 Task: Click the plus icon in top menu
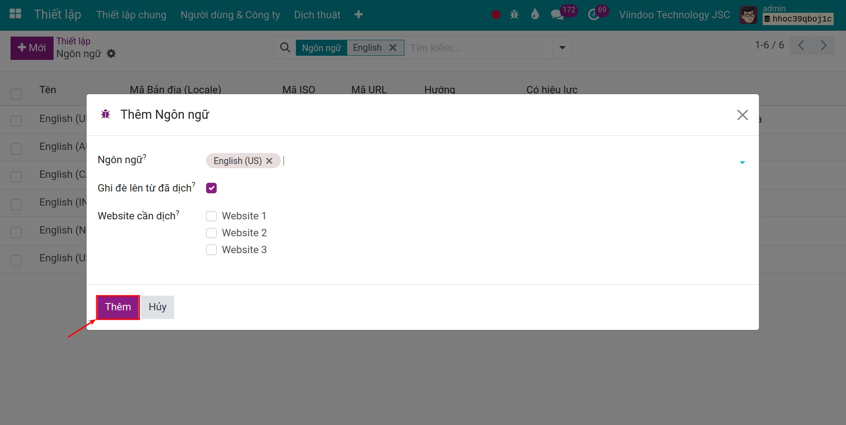tap(359, 15)
